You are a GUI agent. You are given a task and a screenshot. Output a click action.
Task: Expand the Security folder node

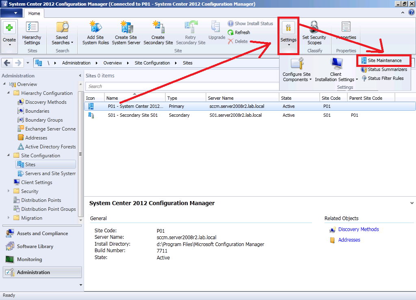[x=8, y=191]
